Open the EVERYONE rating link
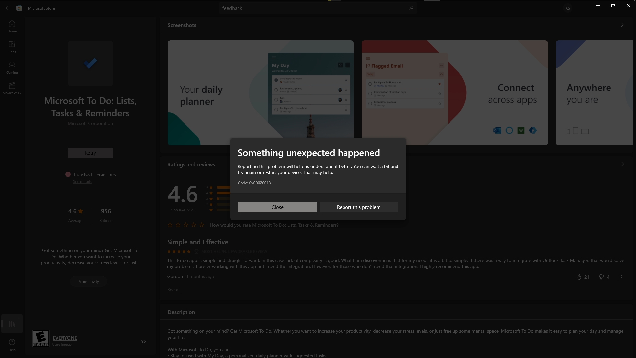This screenshot has width=636, height=358. [65, 338]
